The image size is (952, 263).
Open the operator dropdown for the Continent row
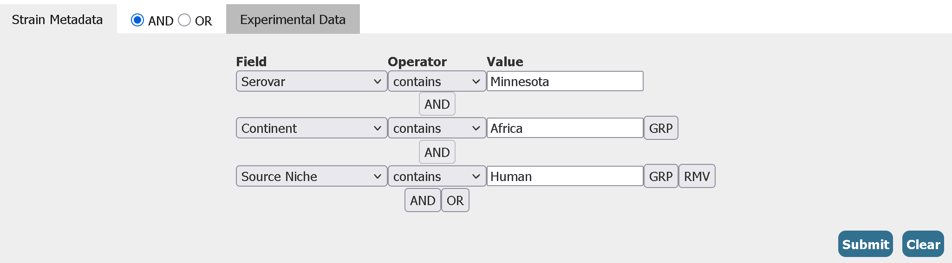coord(437,128)
